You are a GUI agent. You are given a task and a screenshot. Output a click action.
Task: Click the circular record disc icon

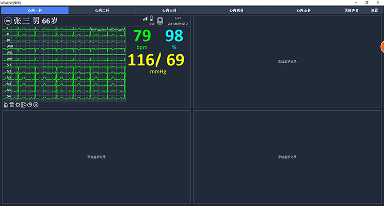[36, 105]
